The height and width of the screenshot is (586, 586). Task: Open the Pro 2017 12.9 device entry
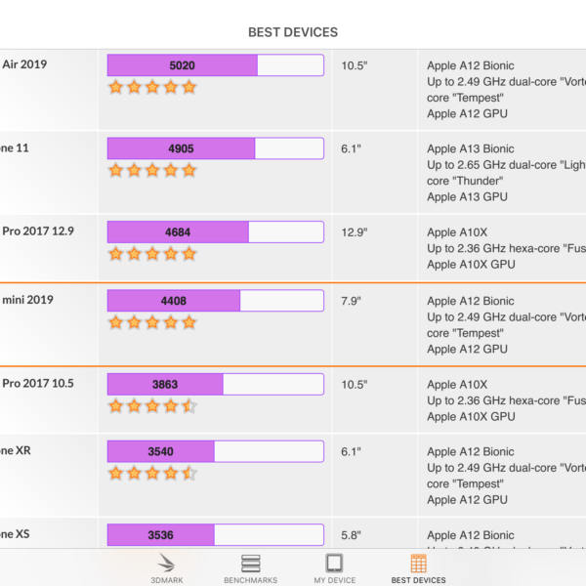click(x=39, y=231)
